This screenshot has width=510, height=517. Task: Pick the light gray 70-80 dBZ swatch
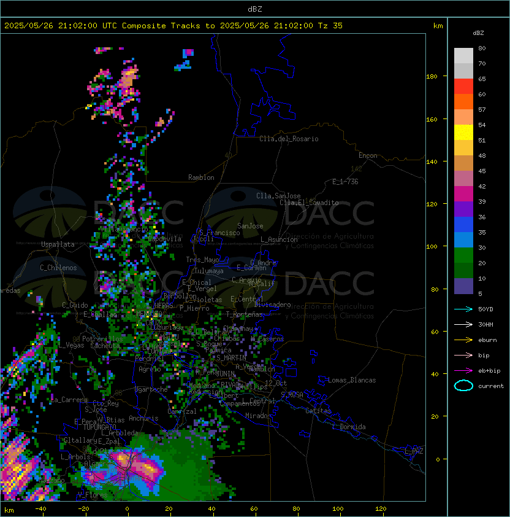tap(463, 56)
